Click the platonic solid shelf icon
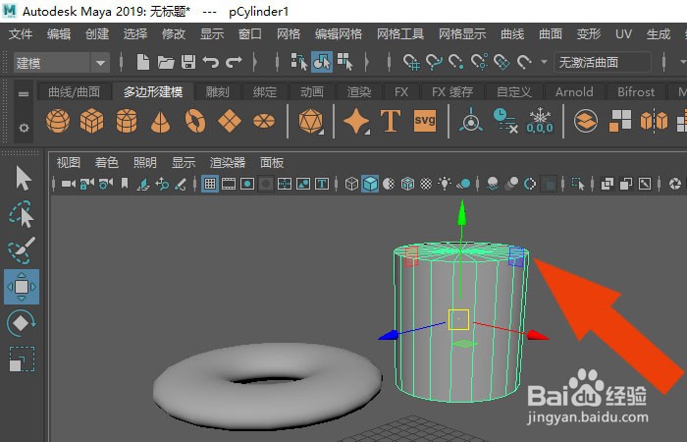Screen dimensions: 687x442 pyautogui.click(x=311, y=121)
